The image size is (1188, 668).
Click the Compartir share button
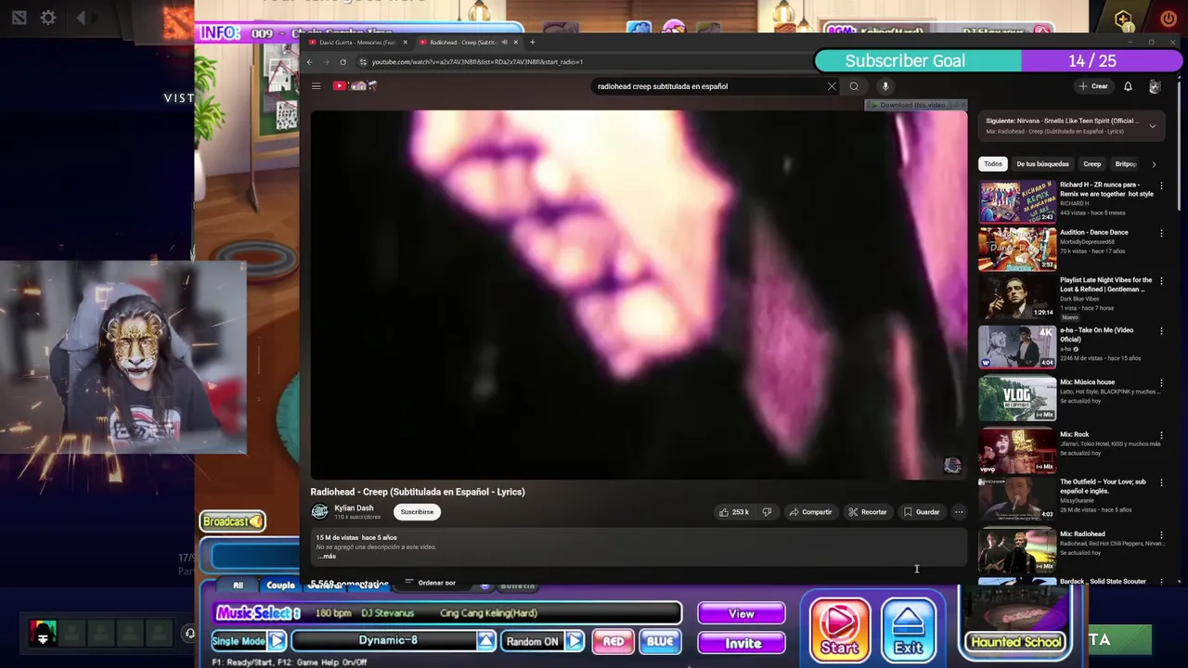pos(810,512)
